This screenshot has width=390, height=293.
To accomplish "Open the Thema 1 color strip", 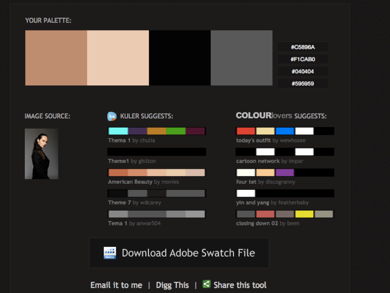I will tap(157, 131).
